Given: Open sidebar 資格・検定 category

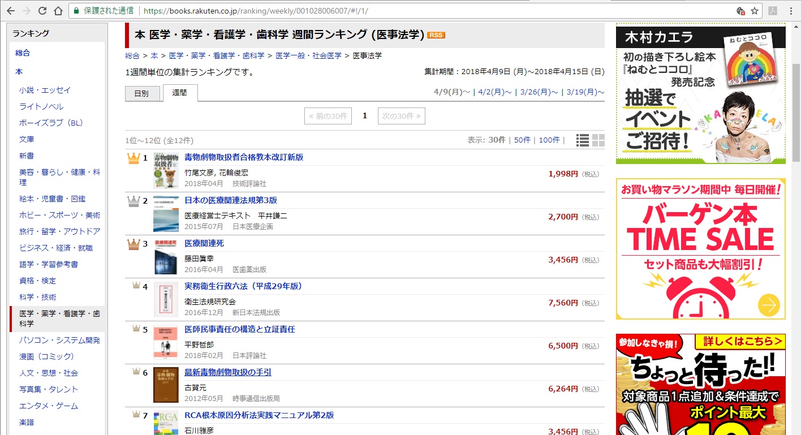Looking at the screenshot, I should click(x=37, y=281).
